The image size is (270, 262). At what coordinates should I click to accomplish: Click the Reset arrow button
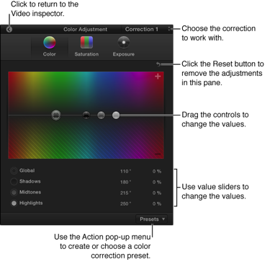click(x=158, y=64)
